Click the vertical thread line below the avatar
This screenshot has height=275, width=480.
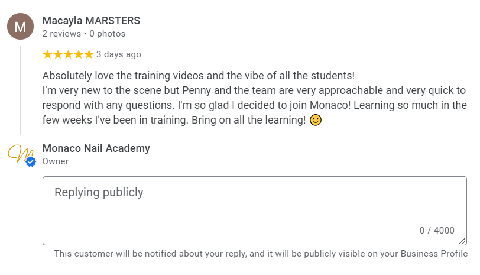(20, 89)
